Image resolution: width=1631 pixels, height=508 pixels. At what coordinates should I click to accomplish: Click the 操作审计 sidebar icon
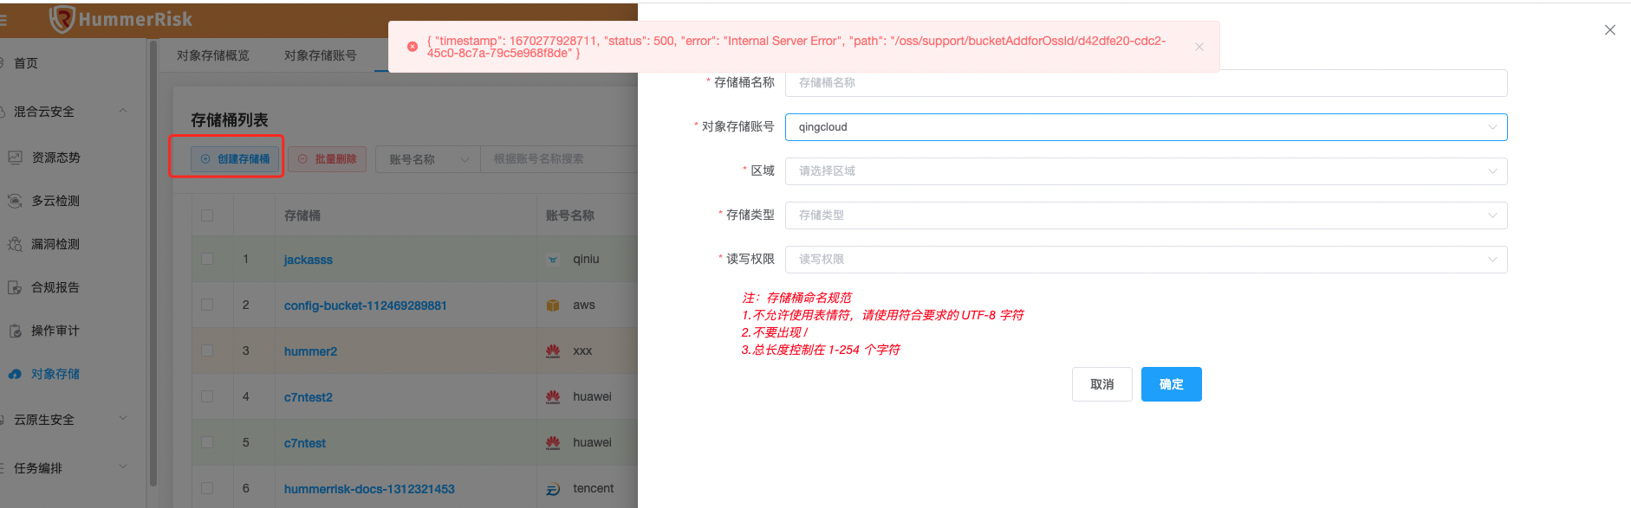pyautogui.click(x=15, y=331)
